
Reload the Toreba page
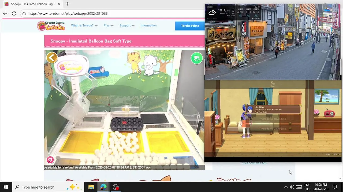(14, 13)
